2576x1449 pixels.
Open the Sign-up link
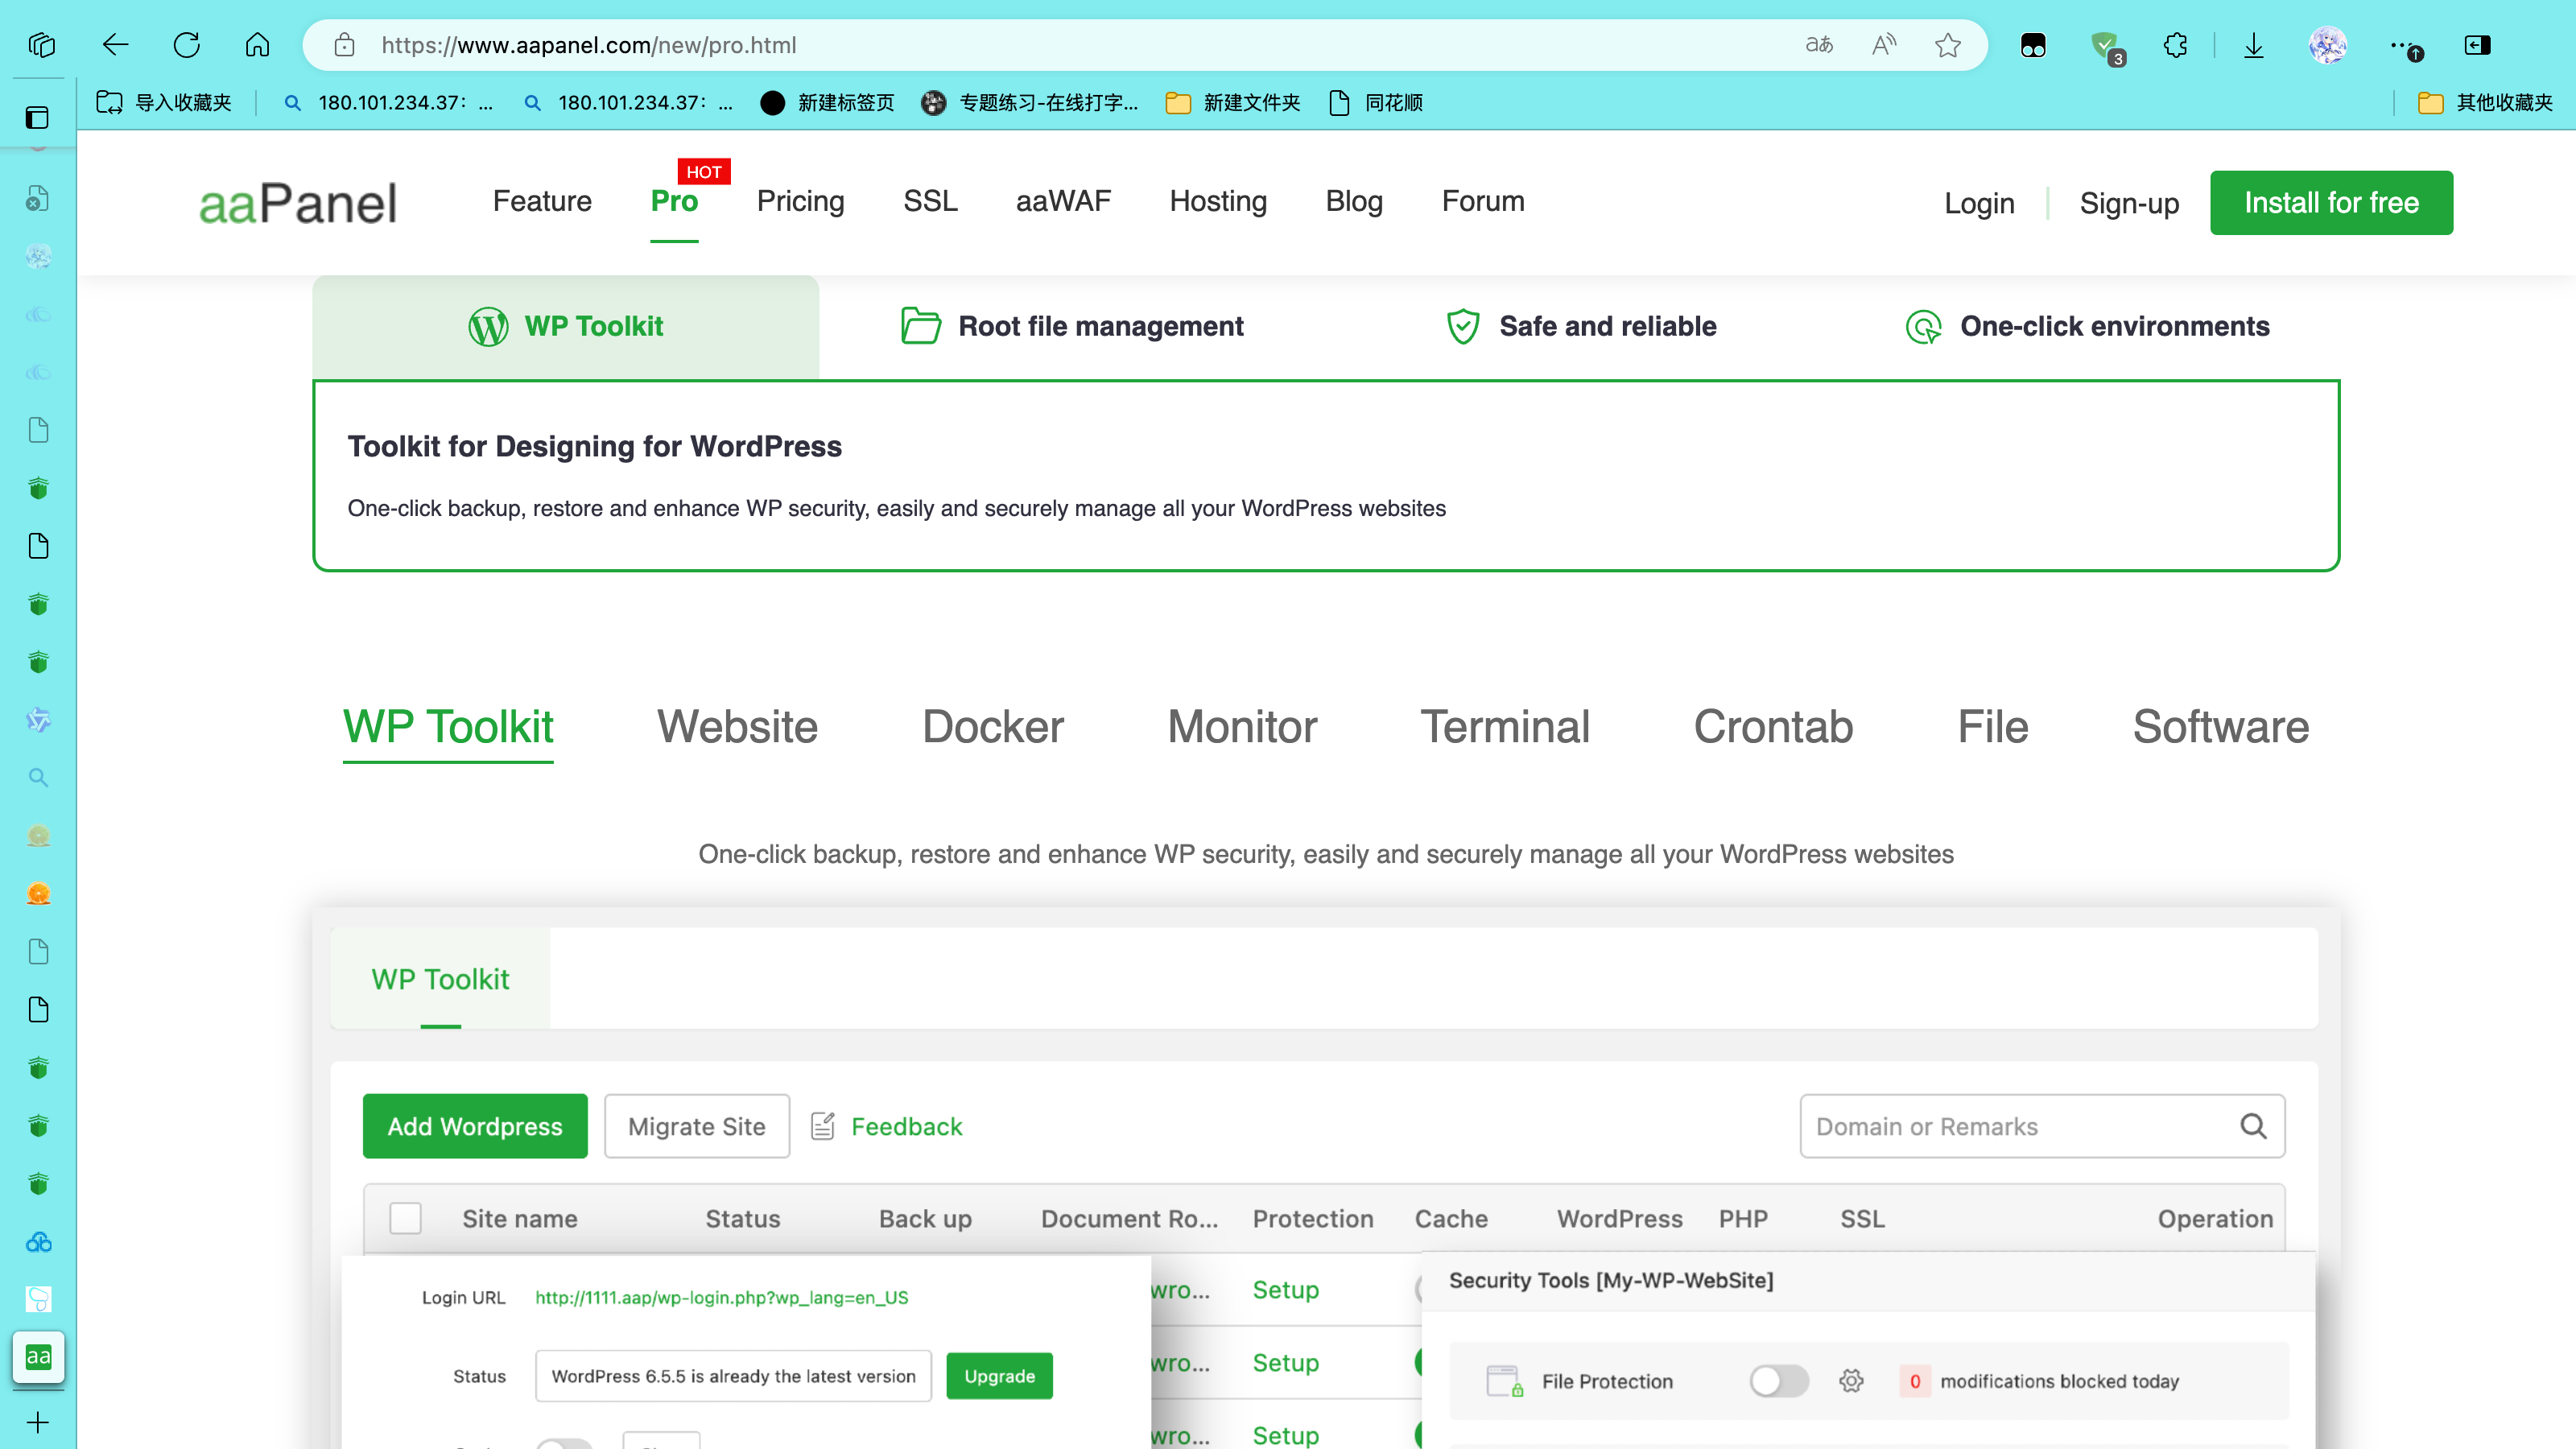(x=2129, y=203)
